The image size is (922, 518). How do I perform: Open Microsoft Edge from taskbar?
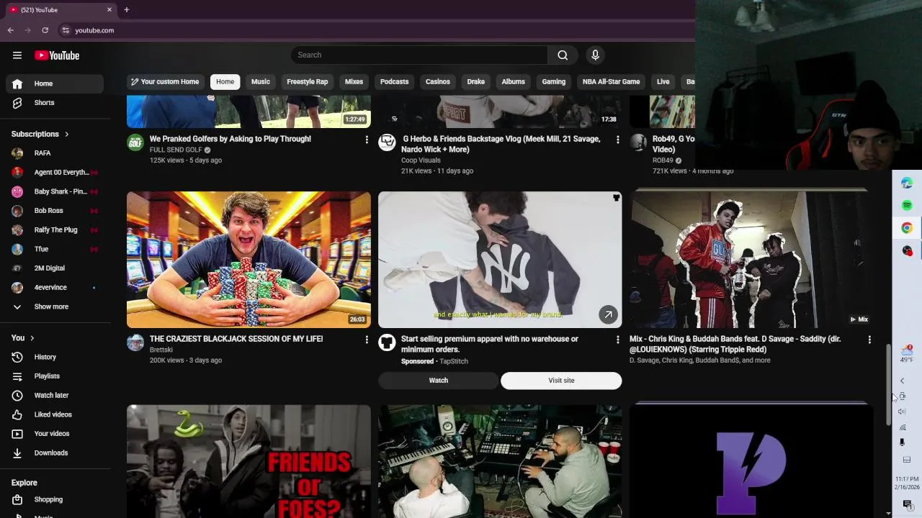907,183
